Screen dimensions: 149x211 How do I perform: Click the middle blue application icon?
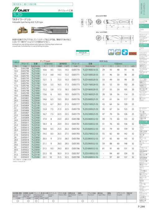click(118, 52)
